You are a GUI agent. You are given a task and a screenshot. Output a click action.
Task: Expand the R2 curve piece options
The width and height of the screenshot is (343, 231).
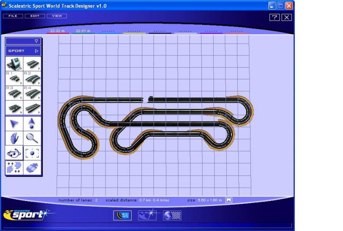point(39,83)
